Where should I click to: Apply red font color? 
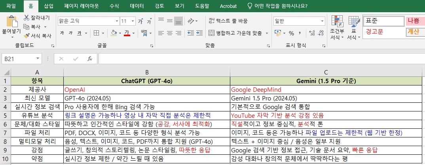pos(127,33)
